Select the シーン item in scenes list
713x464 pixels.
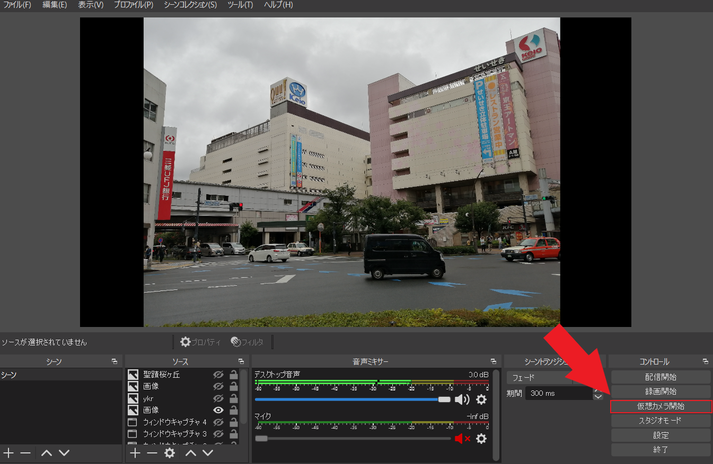pos(61,375)
